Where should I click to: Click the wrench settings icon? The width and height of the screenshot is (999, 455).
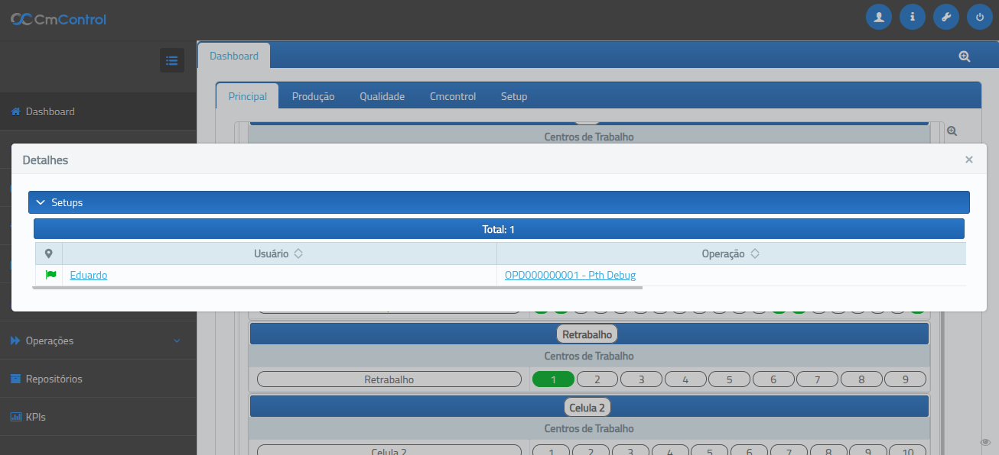click(x=946, y=17)
